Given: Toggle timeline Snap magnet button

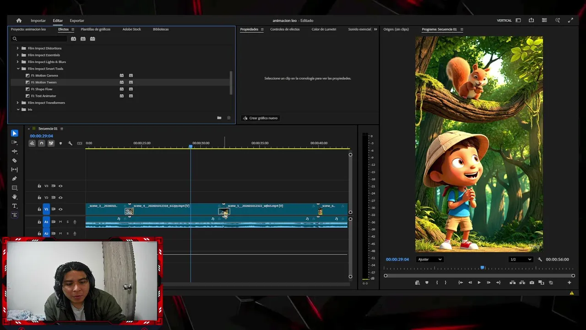Looking at the screenshot, I should [41, 143].
